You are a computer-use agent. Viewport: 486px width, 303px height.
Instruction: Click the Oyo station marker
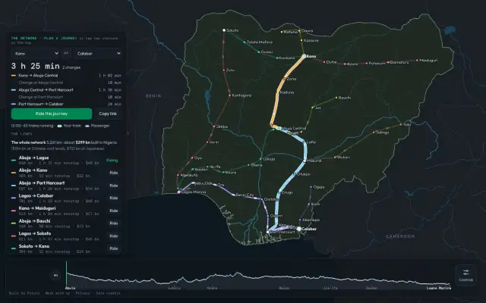click(x=192, y=158)
